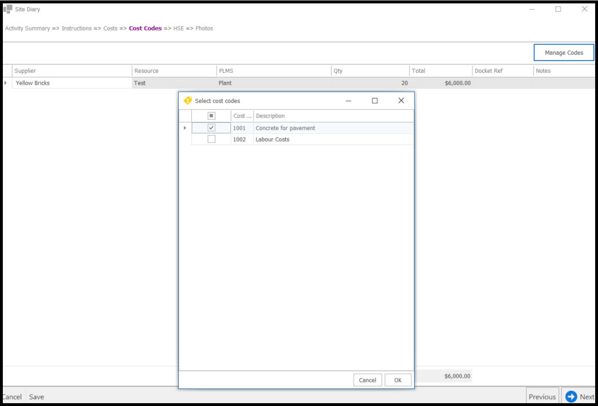Maximize the Select cost codes dialog

(375, 101)
